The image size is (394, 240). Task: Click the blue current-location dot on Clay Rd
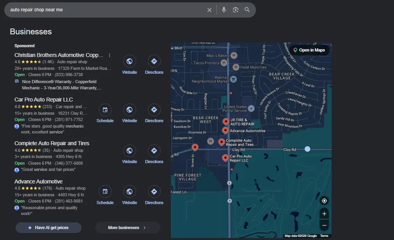pos(307,149)
